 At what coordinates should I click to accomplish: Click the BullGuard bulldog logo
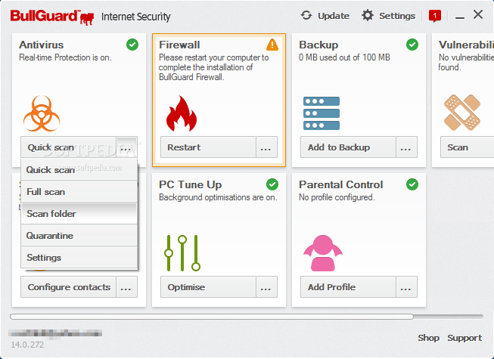(87, 19)
